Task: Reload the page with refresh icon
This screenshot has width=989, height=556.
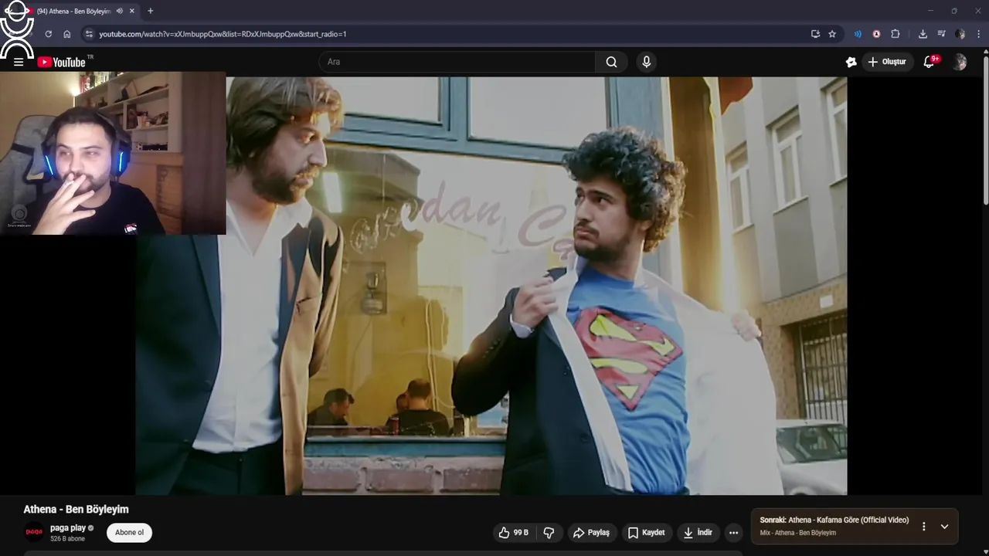Action: (x=48, y=34)
